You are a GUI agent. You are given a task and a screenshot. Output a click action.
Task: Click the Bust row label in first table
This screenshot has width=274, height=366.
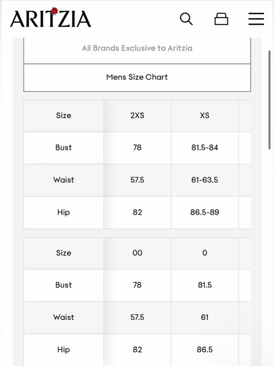pyautogui.click(x=64, y=148)
